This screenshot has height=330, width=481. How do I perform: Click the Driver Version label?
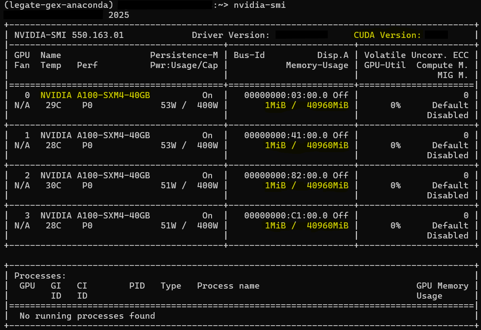pyautogui.click(x=231, y=35)
